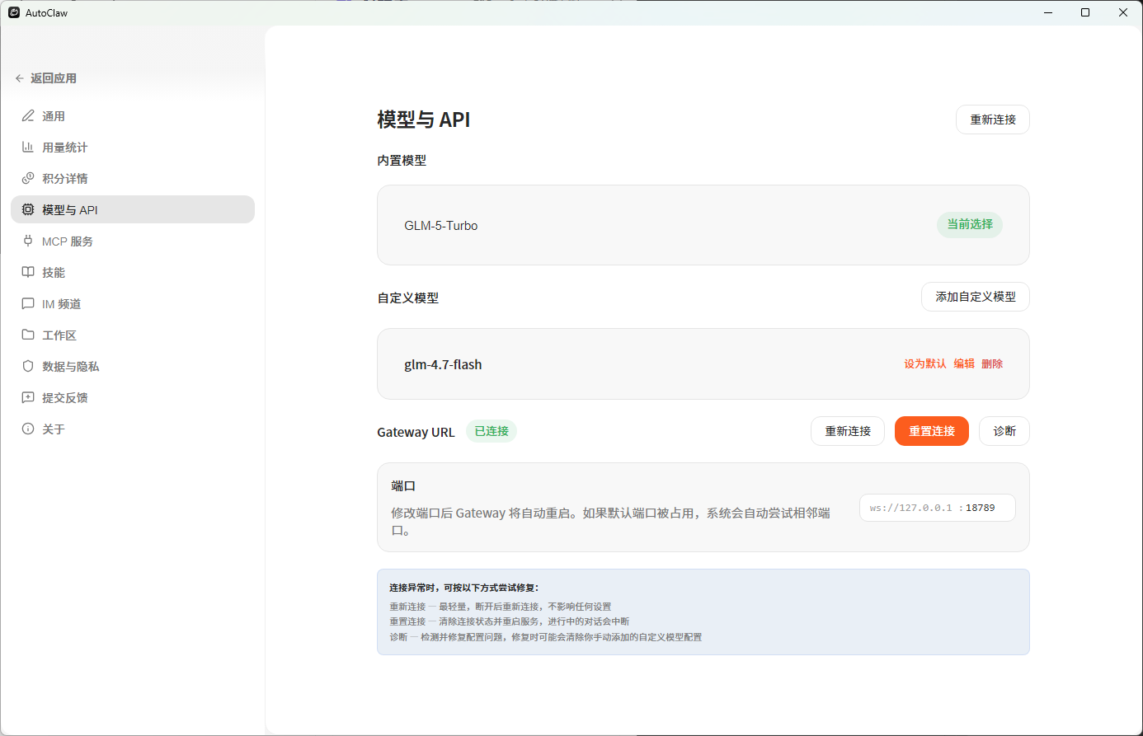Screen dimensions: 1143x736
Task: Switch to the 技能 page
Action: (133, 273)
